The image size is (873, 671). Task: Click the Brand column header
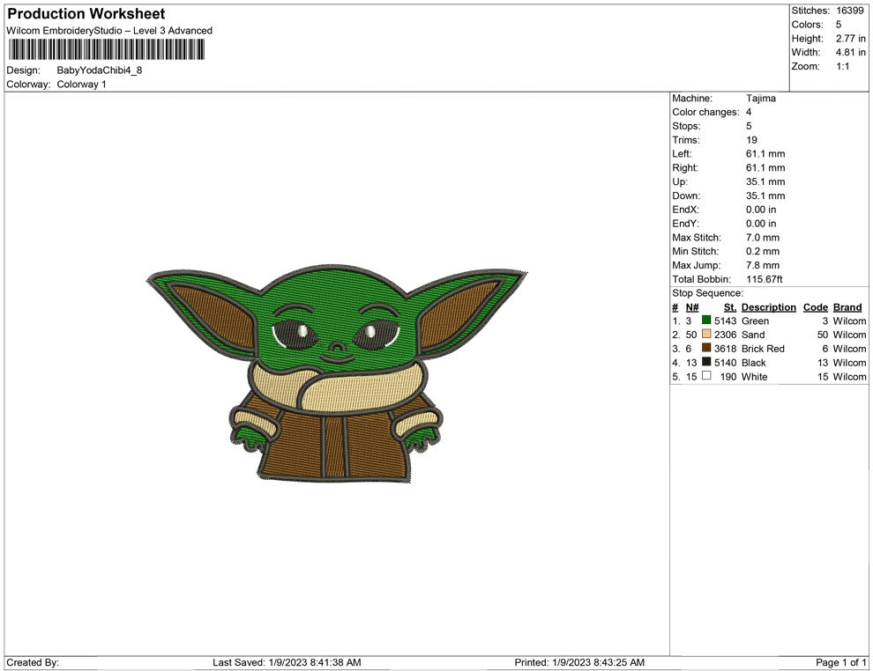(847, 307)
